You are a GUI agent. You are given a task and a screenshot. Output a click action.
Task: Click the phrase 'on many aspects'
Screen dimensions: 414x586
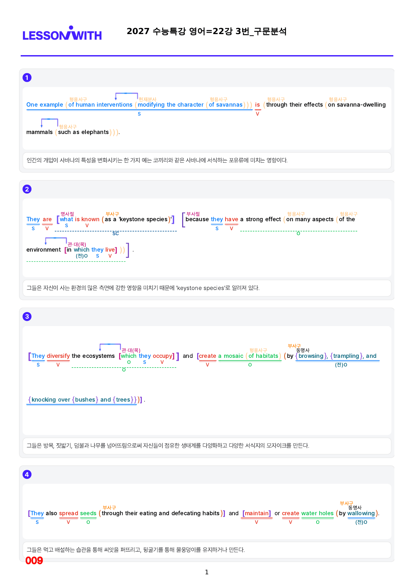click(310, 219)
